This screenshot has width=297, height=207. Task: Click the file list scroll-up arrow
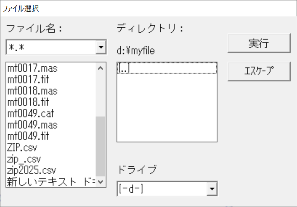point(101,68)
